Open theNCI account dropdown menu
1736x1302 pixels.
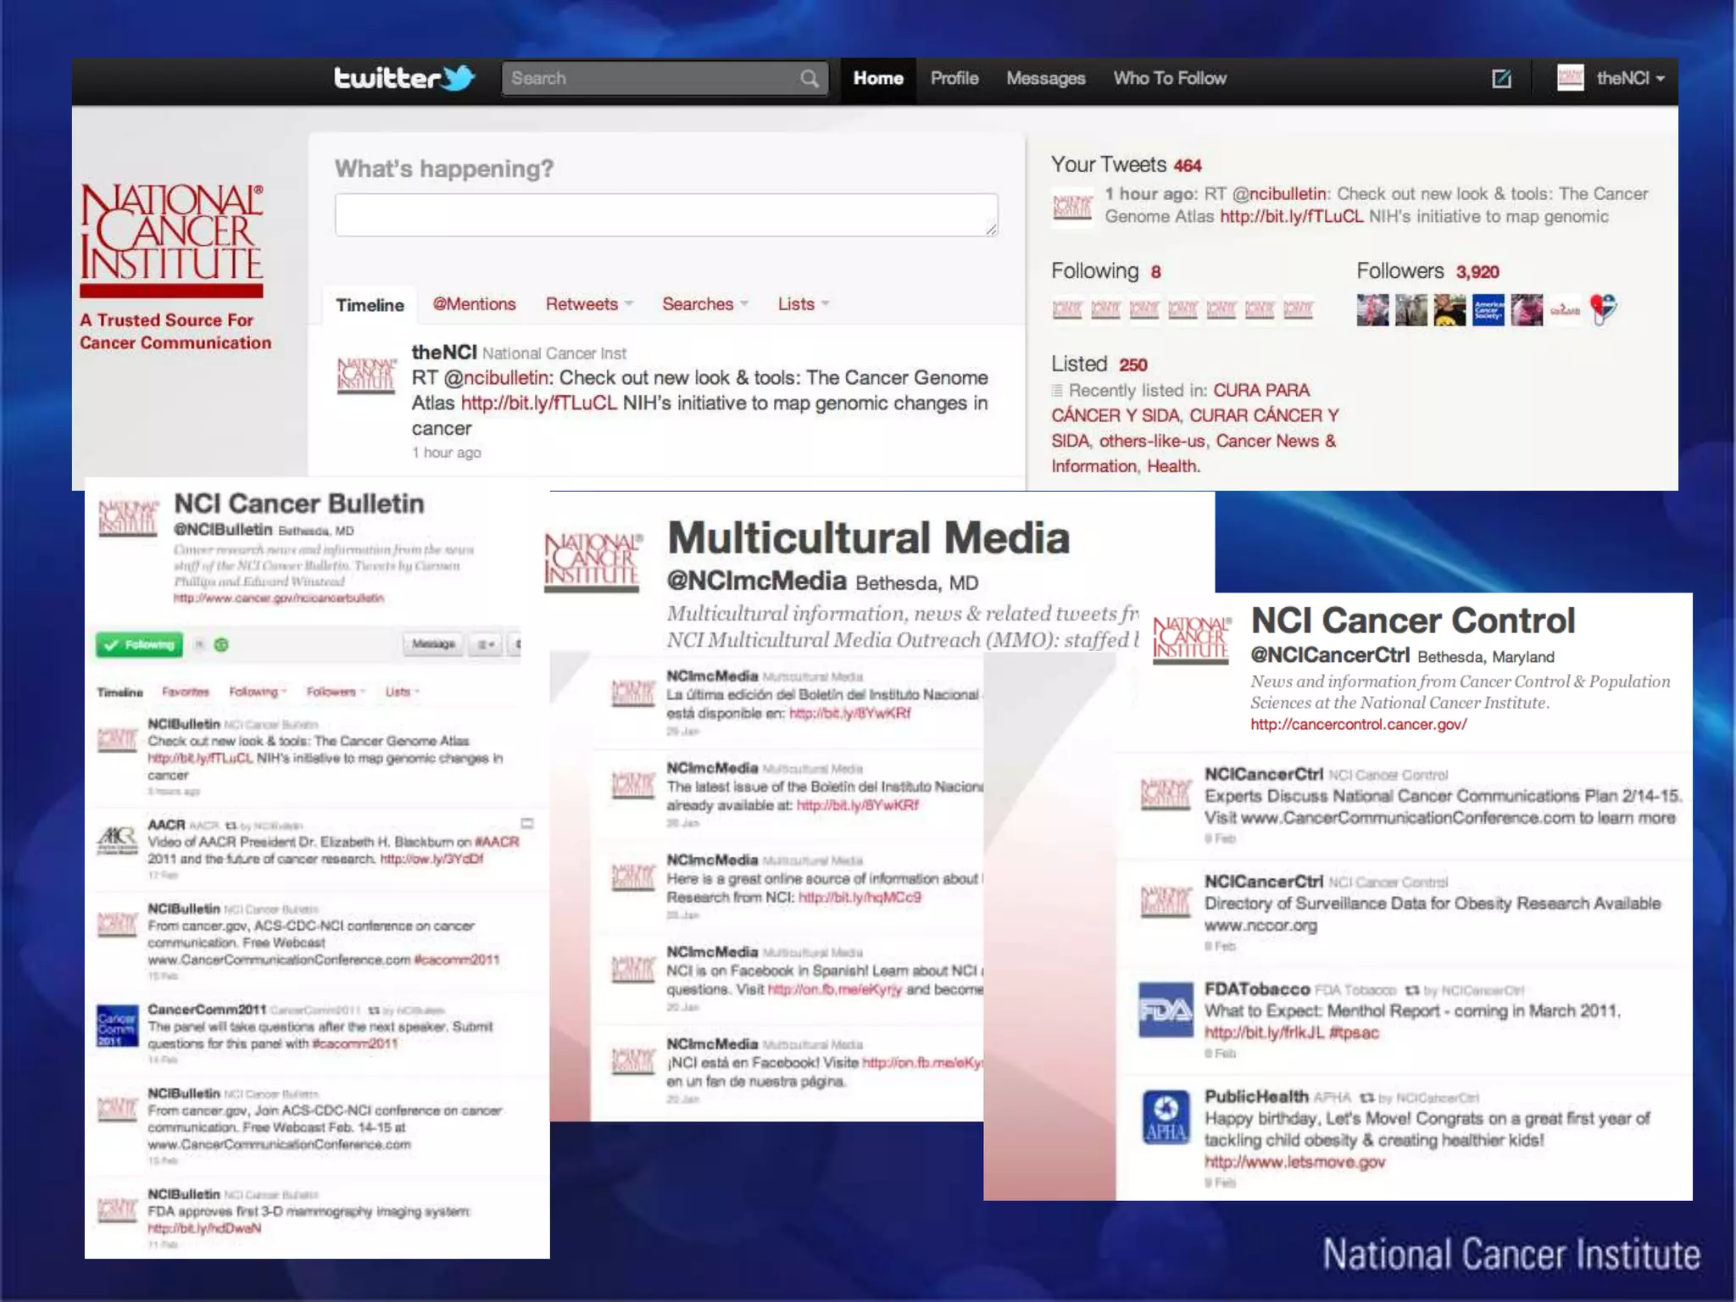[1628, 79]
